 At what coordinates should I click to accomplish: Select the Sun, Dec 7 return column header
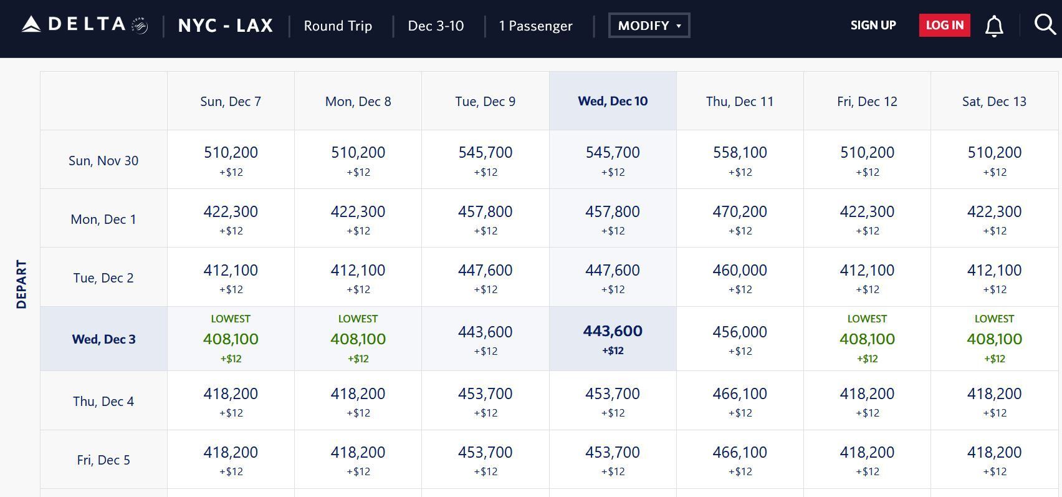(x=231, y=102)
